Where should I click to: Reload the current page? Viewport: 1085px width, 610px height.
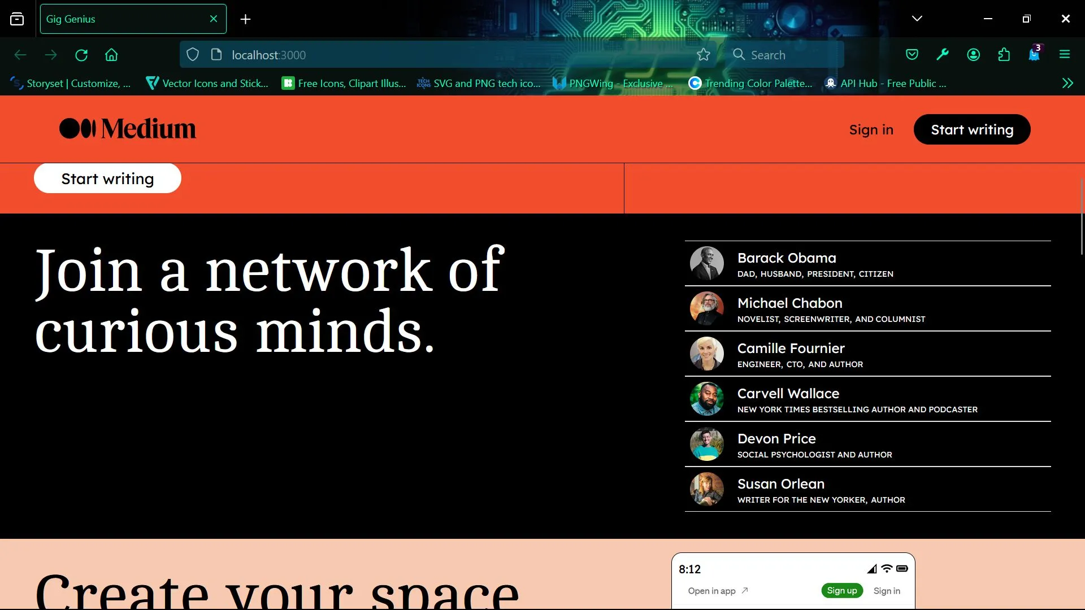(x=81, y=55)
